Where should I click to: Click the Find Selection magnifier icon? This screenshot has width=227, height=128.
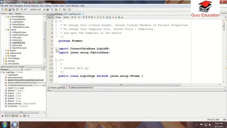(84, 17)
